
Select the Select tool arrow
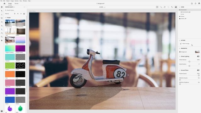(x=2, y=11)
